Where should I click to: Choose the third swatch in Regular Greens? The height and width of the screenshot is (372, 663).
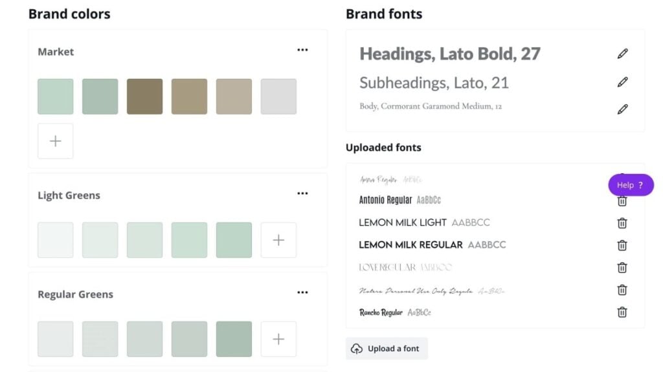144,339
